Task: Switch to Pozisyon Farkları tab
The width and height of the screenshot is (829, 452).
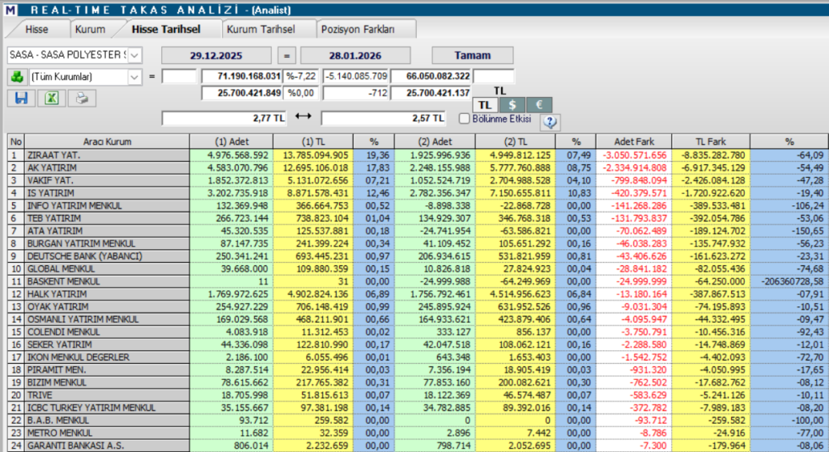Action: [357, 29]
